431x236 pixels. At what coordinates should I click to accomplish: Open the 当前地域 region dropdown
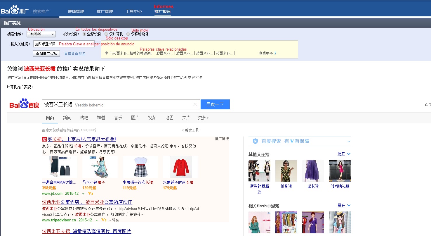tap(41, 34)
